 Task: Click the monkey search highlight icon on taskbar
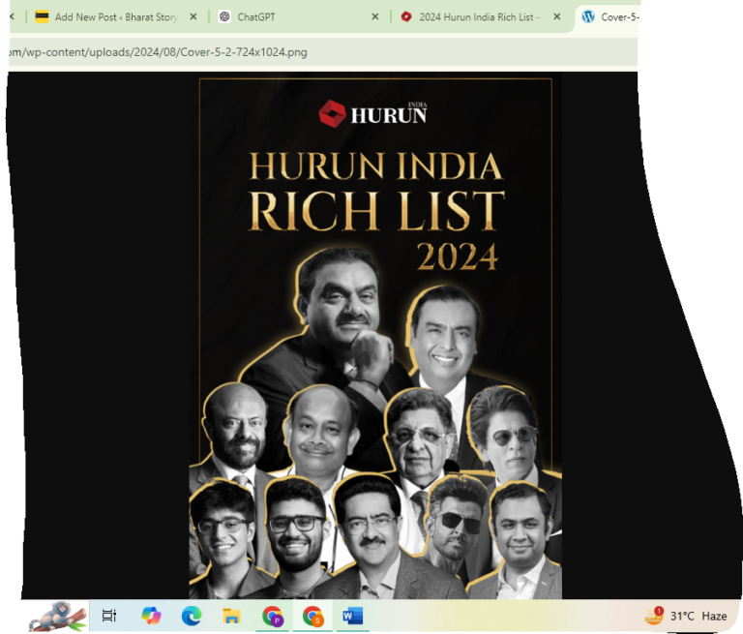(x=58, y=616)
